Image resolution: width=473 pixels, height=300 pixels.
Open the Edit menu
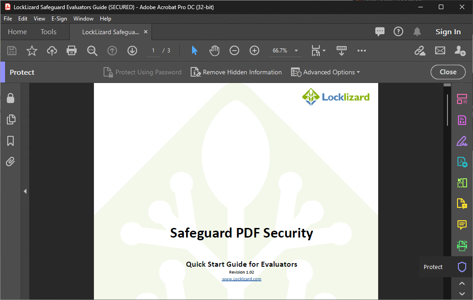coord(23,19)
